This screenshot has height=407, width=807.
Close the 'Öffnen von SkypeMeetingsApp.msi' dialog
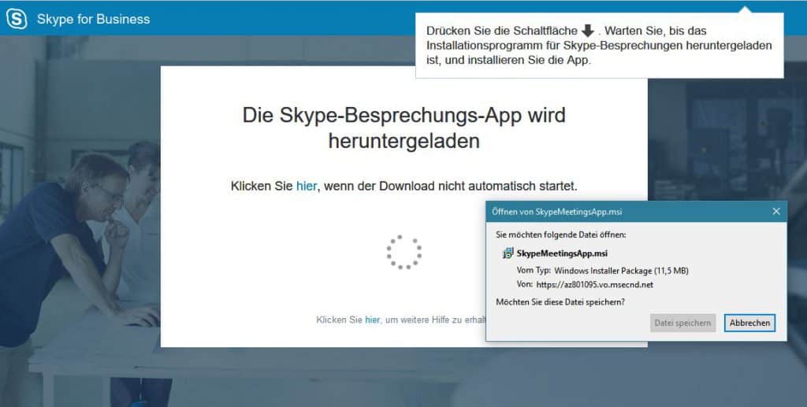(x=776, y=211)
